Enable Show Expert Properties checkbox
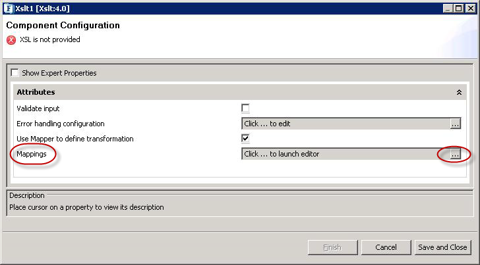This screenshot has height=265, width=480. click(15, 72)
